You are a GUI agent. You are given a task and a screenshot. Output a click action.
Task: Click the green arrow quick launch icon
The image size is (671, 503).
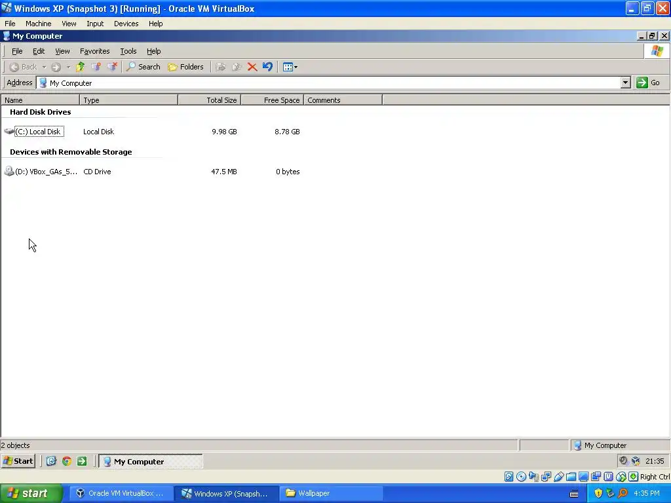click(82, 461)
